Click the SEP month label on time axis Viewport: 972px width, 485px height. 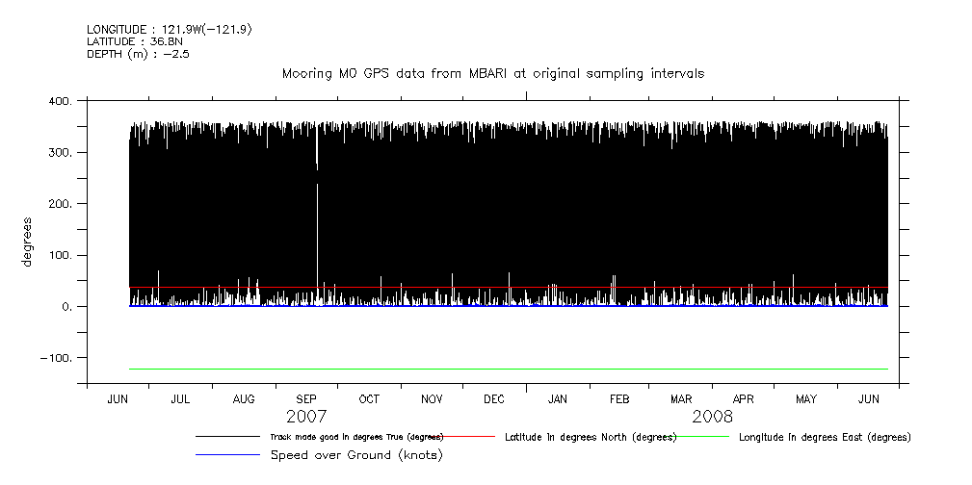pos(306,399)
